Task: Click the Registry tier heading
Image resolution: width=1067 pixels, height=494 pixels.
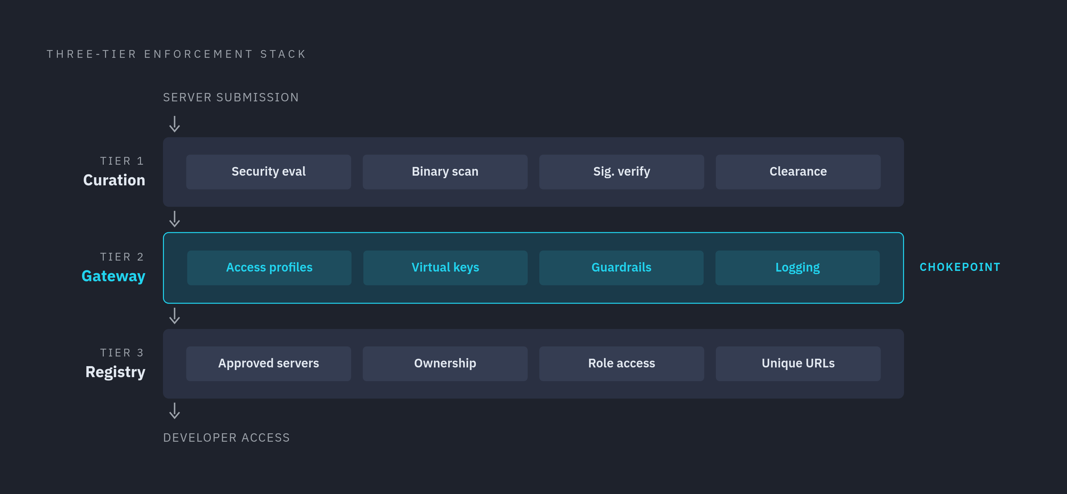Action: [x=115, y=372]
